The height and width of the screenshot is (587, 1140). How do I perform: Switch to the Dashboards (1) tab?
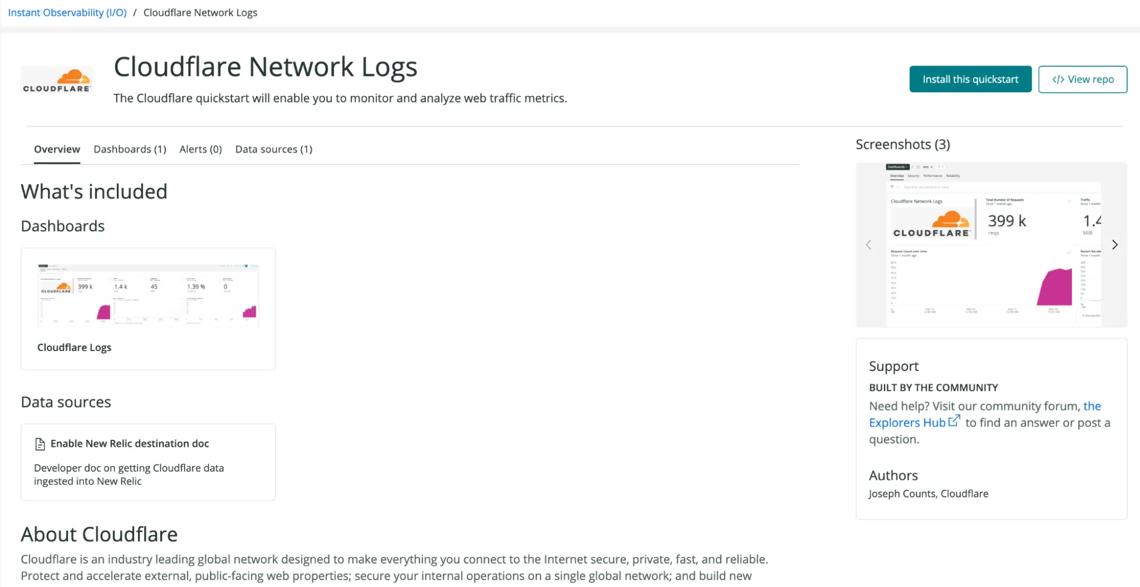coord(129,149)
